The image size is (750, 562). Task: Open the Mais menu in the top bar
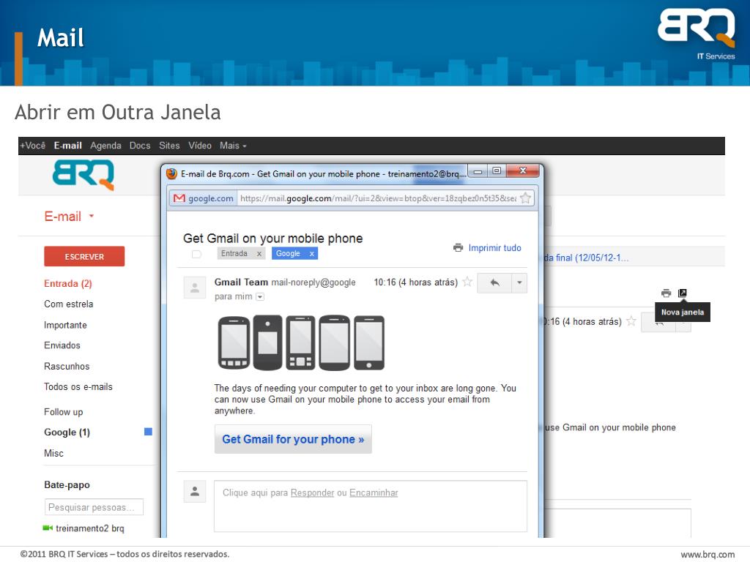tap(233, 146)
